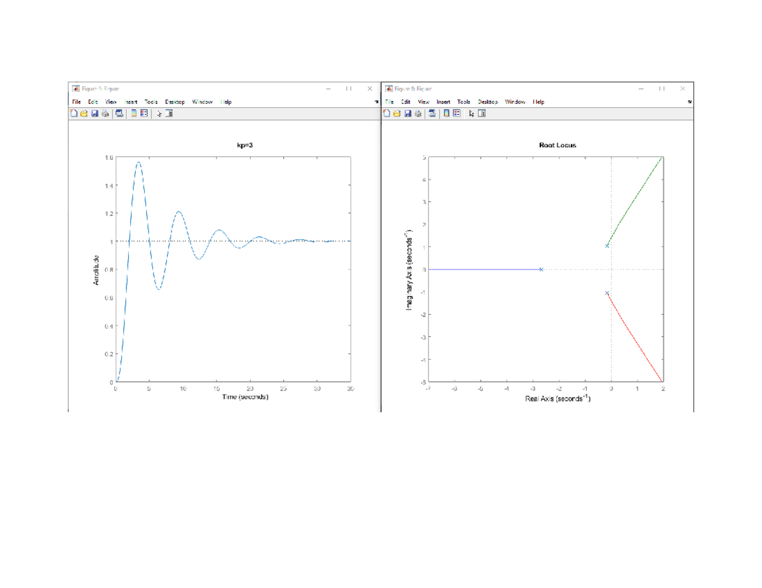The height and width of the screenshot is (588, 762).
Task: Insert legend in the kp=3 figure
Action: [x=144, y=113]
